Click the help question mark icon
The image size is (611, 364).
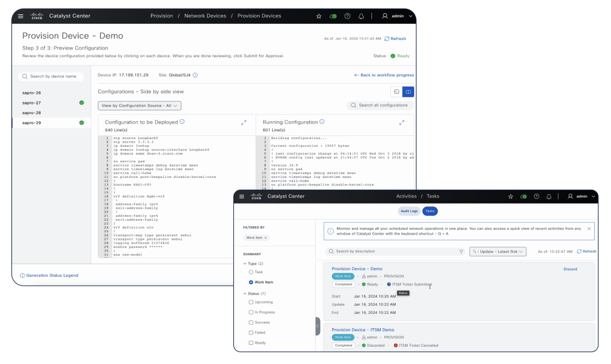(346, 16)
